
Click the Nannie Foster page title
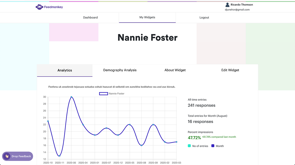(147, 38)
